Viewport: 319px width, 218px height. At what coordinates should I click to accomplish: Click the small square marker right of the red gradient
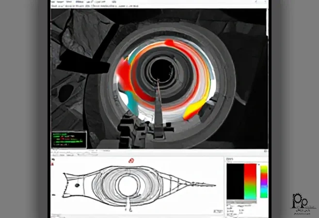(x=258, y=165)
